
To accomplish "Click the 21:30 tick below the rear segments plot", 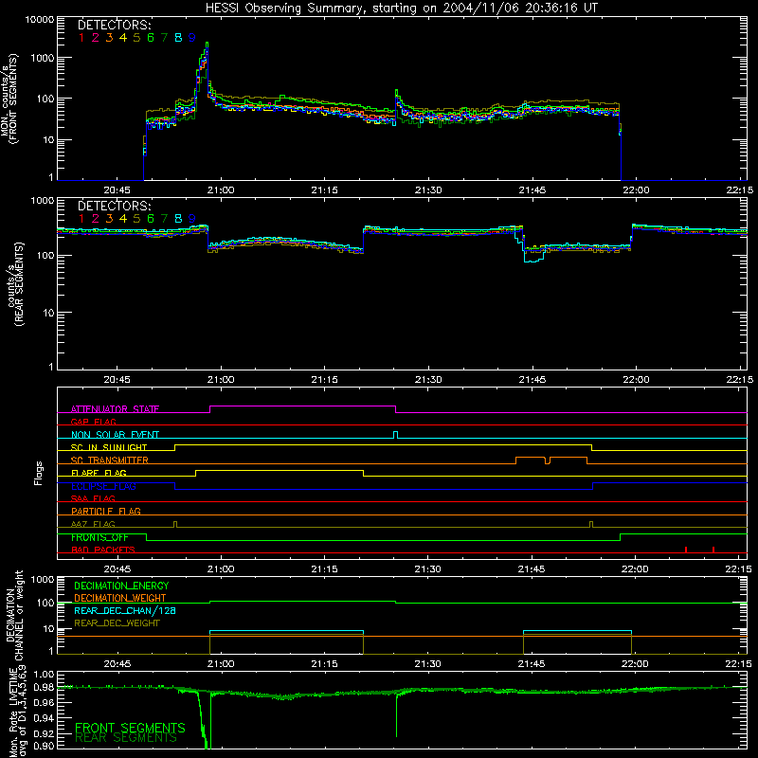I will pos(428,380).
